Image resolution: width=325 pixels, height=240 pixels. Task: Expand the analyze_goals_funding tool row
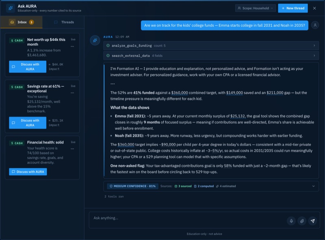click(x=211, y=45)
